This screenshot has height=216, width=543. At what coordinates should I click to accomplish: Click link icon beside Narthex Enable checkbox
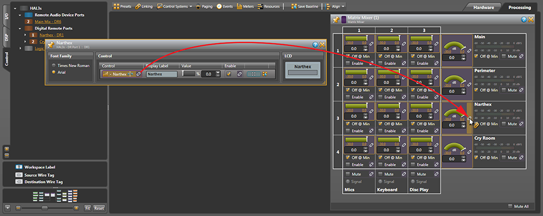point(239,74)
